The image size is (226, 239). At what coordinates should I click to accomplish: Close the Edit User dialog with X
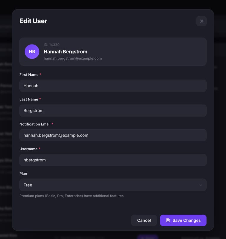click(201, 21)
